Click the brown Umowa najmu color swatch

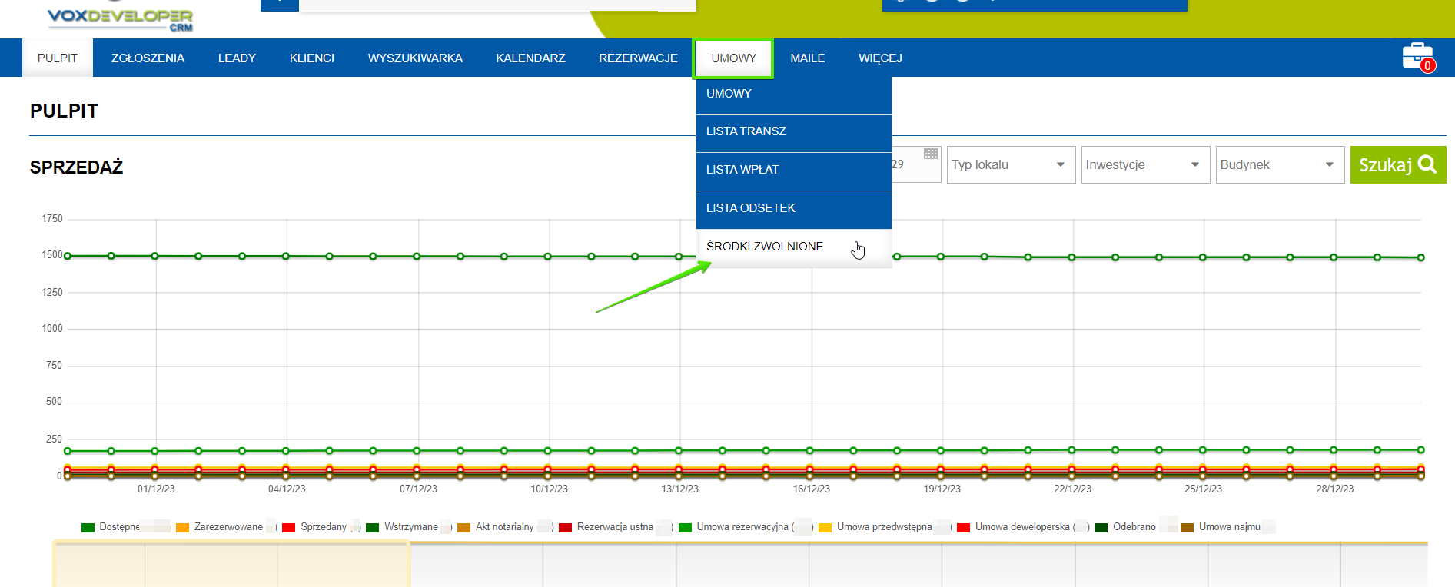click(x=1187, y=528)
